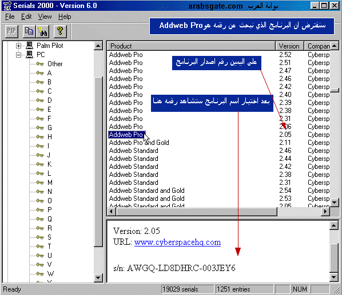Click the 1251 entries status bar entry

pyautogui.click(x=244, y=289)
